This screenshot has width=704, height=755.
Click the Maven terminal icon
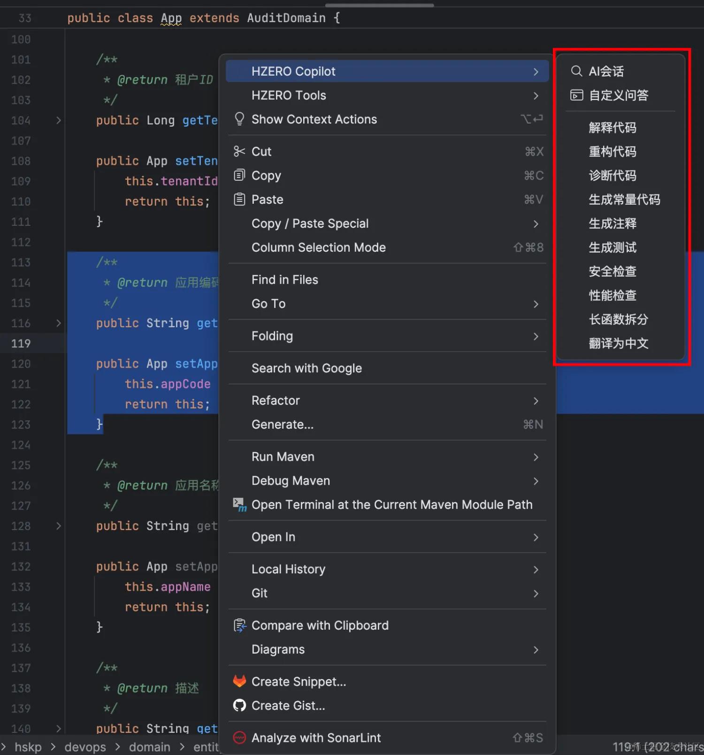click(240, 505)
